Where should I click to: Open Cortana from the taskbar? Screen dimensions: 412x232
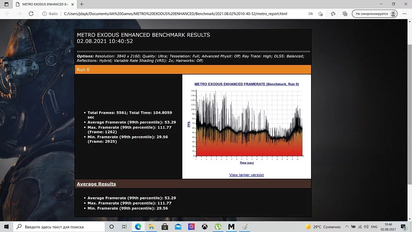pyautogui.click(x=112, y=227)
